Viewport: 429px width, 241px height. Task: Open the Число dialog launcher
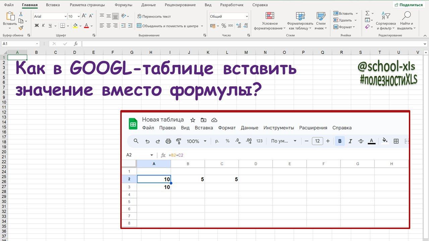pos(248,35)
